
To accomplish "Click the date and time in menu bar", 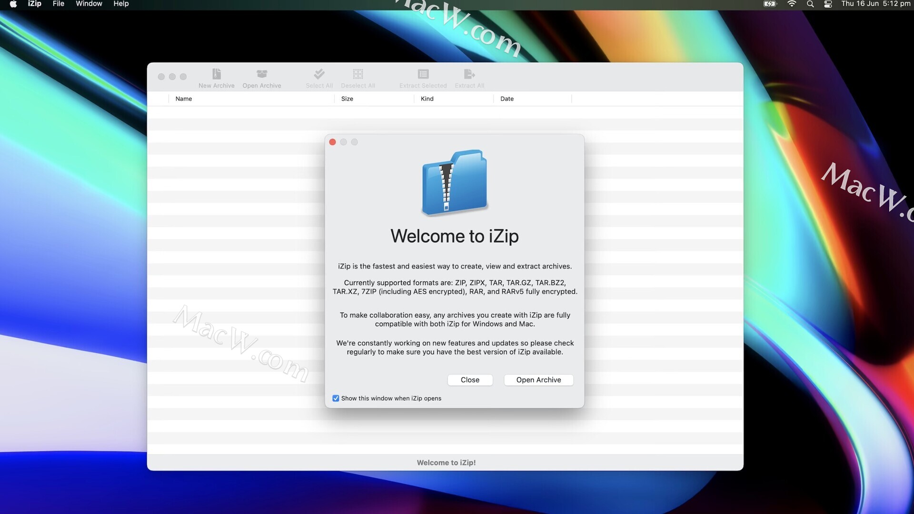I will [875, 4].
